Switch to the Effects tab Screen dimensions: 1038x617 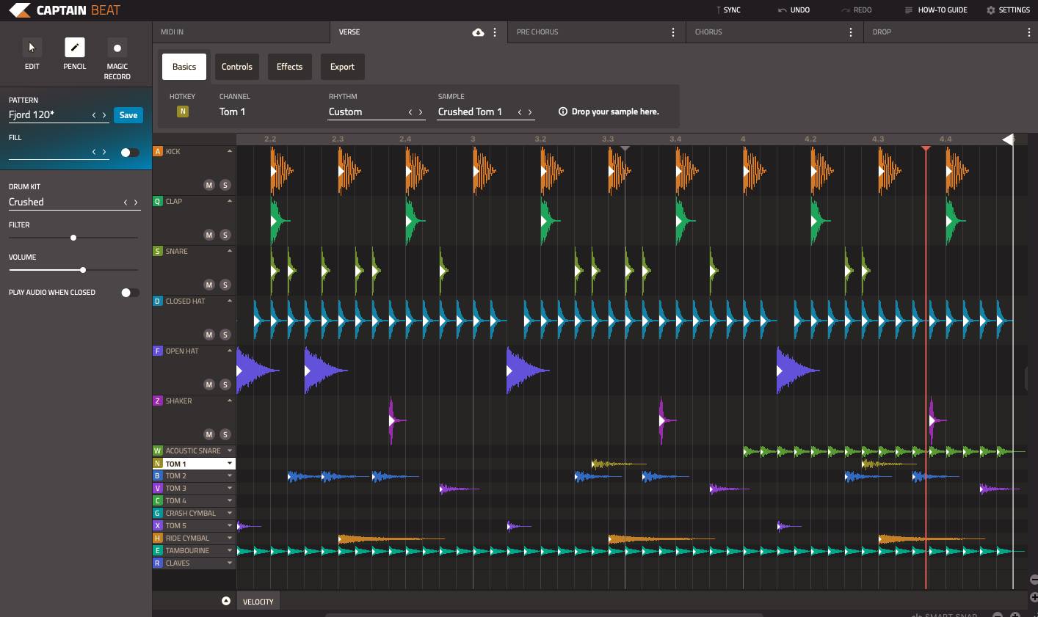click(x=290, y=67)
